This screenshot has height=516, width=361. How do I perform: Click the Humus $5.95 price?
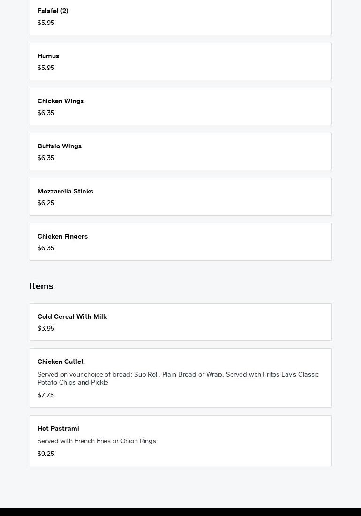point(46,68)
